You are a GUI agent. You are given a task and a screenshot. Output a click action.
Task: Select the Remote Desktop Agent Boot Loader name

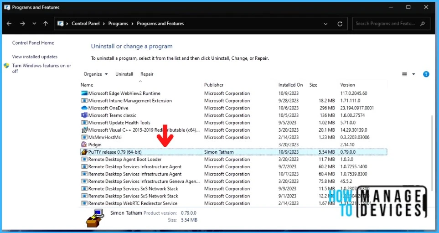tap(125, 159)
